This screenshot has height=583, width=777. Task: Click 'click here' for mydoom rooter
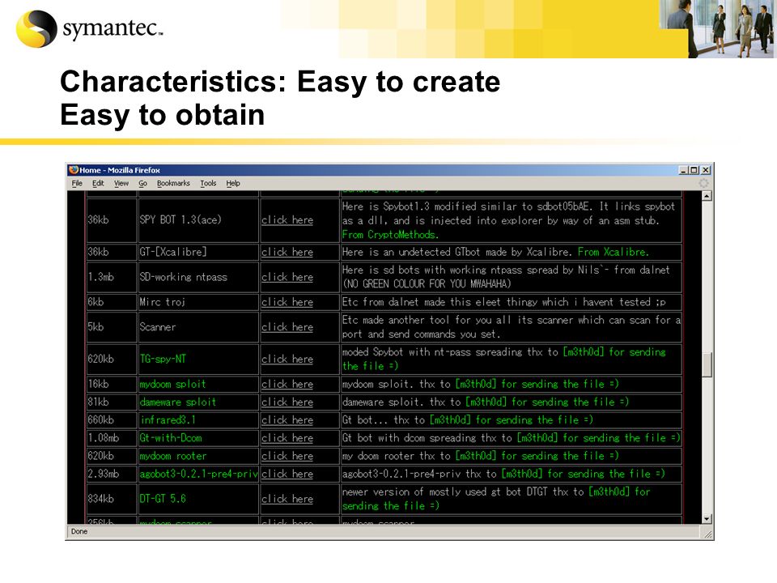pyautogui.click(x=287, y=456)
